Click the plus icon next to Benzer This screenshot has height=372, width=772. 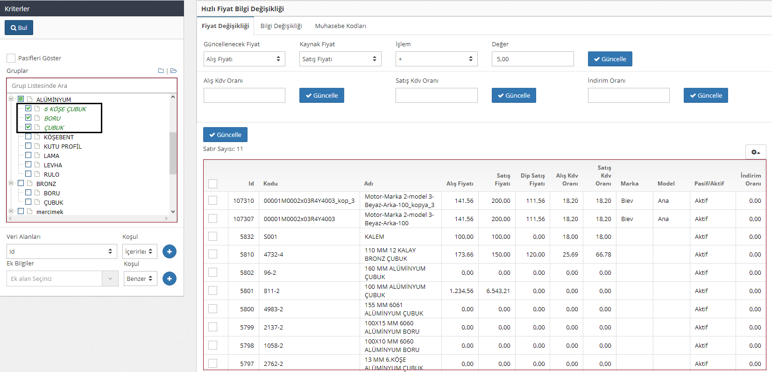click(170, 279)
